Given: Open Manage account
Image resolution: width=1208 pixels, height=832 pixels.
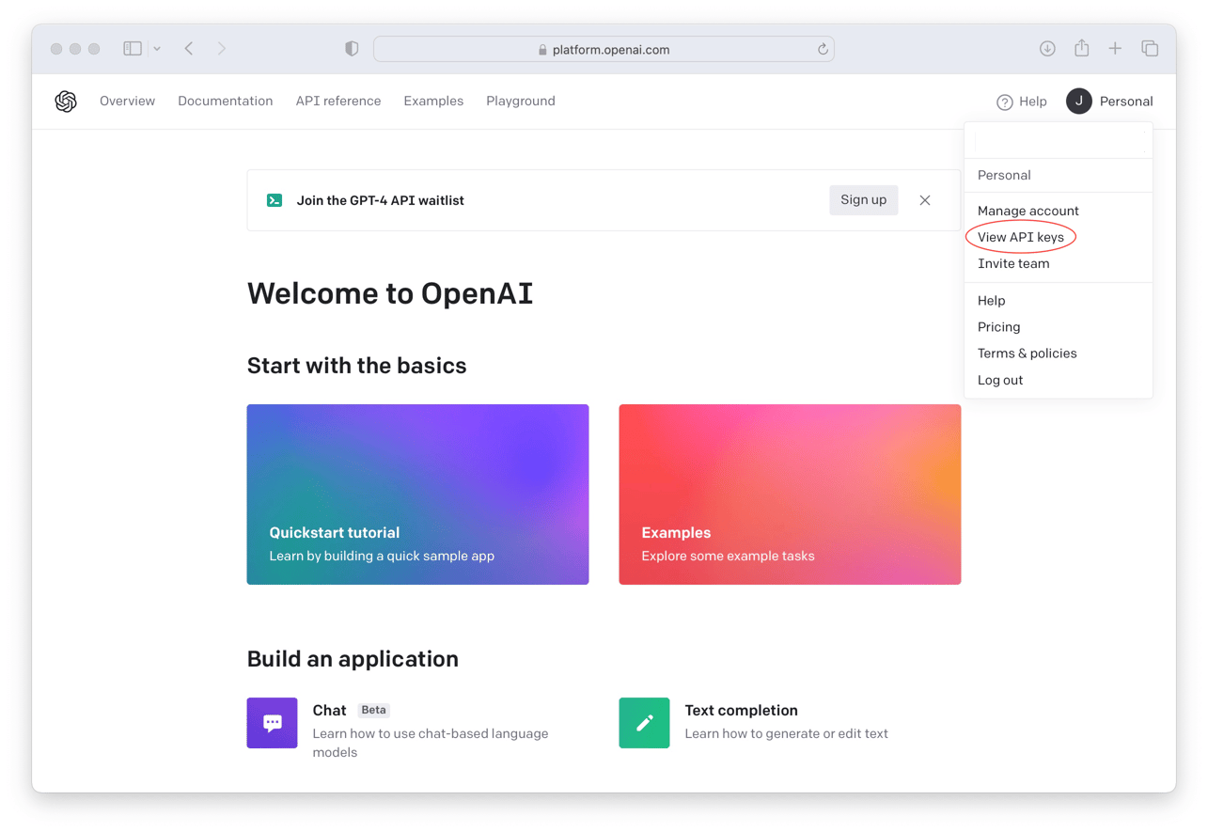Looking at the screenshot, I should pos(1028,211).
